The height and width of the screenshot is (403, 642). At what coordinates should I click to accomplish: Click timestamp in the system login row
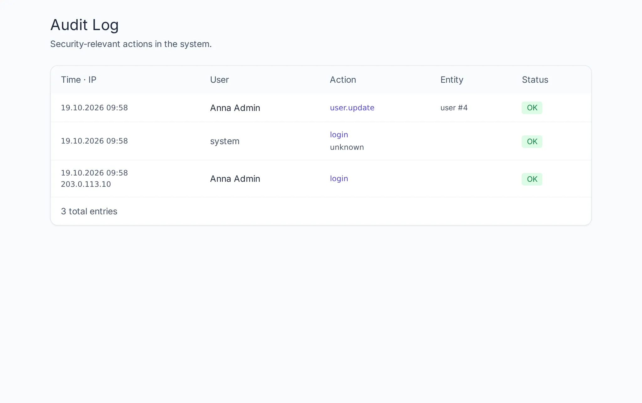[x=94, y=141]
